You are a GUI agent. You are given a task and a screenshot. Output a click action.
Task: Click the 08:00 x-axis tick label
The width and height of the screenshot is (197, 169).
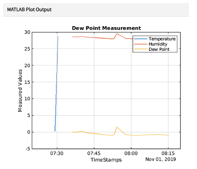(x=131, y=153)
